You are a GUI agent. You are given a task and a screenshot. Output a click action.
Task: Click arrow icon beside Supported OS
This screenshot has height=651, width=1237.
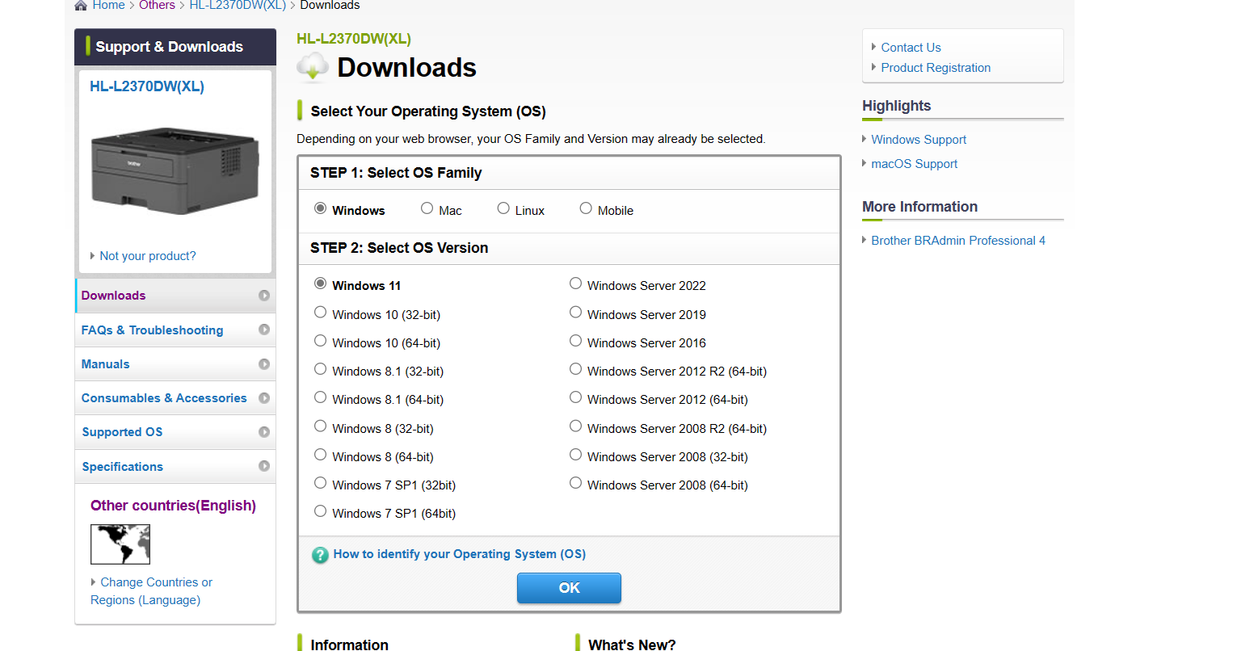tap(264, 432)
